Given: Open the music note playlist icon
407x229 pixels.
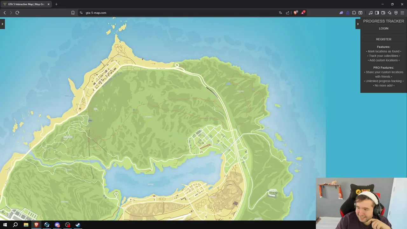Looking at the screenshot, I should [370, 13].
